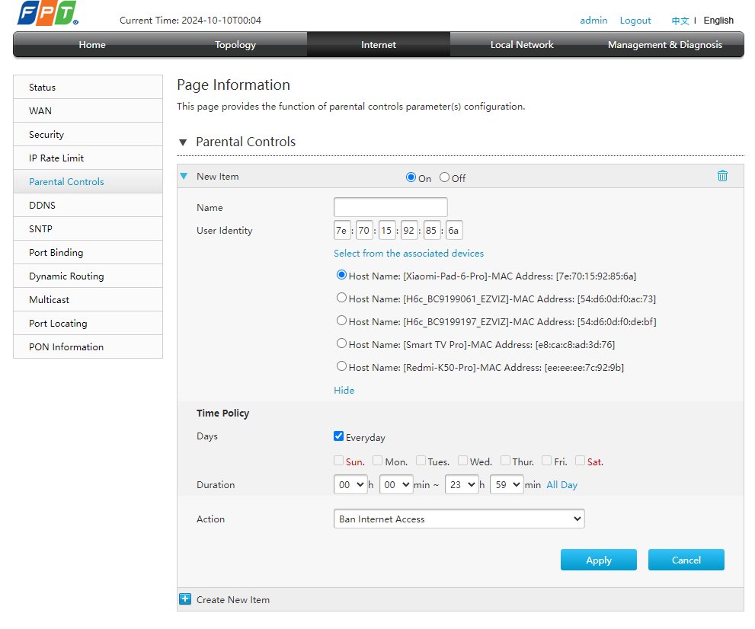
Task: Open the Internet tab
Action: (x=379, y=45)
